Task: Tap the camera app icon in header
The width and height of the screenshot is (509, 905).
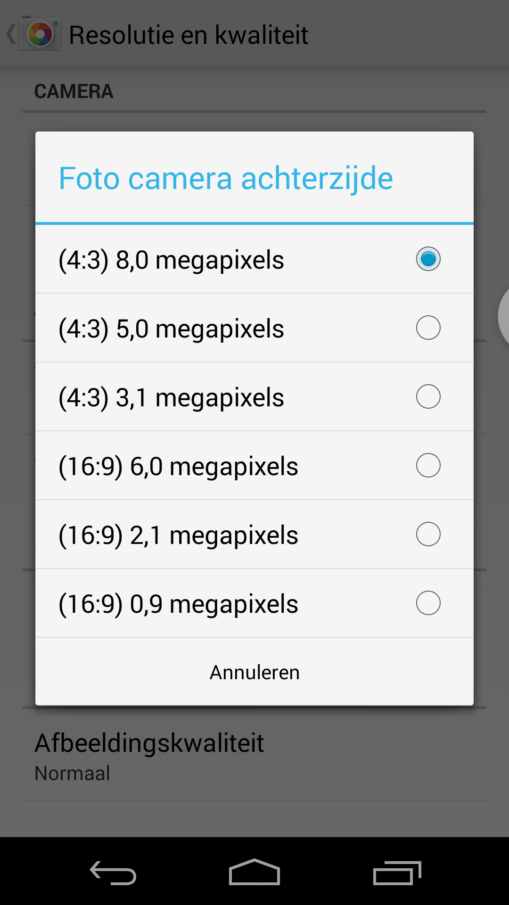Action: point(41,35)
